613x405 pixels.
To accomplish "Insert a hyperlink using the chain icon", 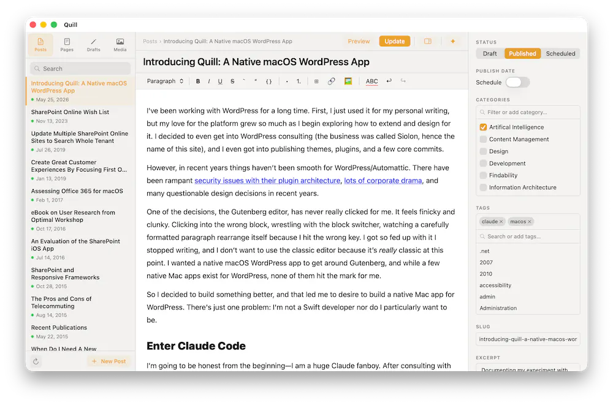I will pyautogui.click(x=331, y=81).
